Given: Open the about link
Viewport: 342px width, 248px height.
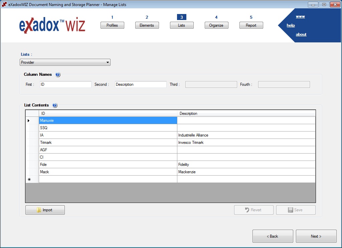Looking at the screenshot, I should (x=301, y=35).
